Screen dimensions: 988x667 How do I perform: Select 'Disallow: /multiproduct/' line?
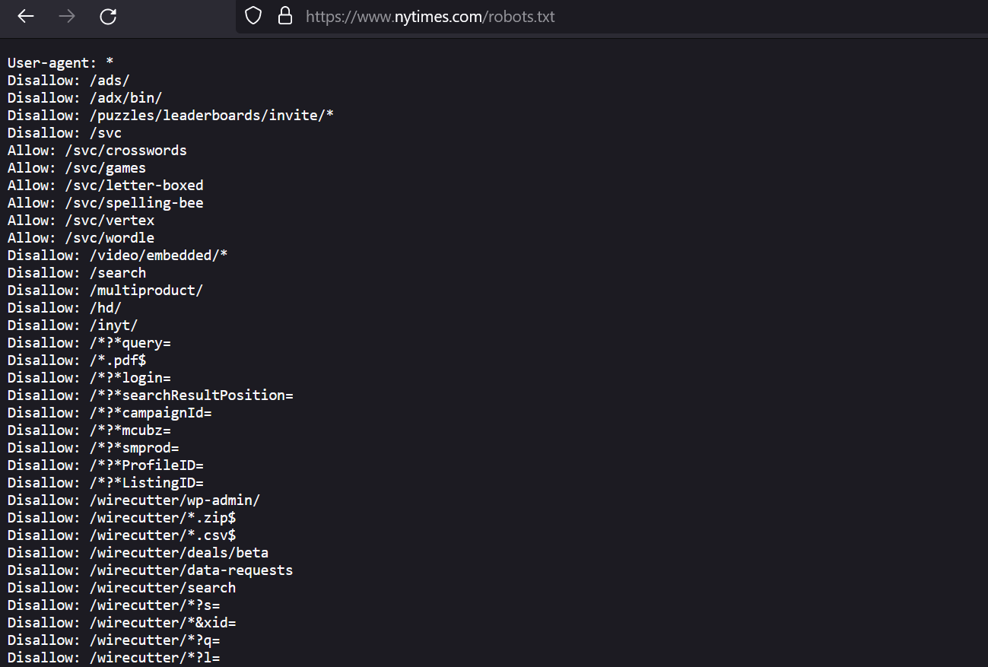click(106, 290)
